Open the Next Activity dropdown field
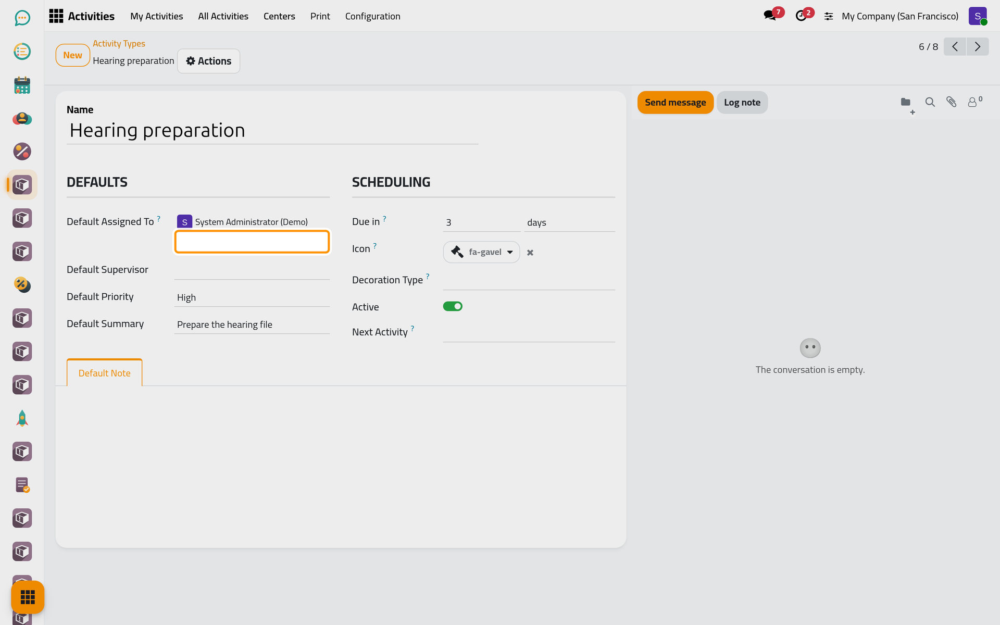 tap(529, 333)
